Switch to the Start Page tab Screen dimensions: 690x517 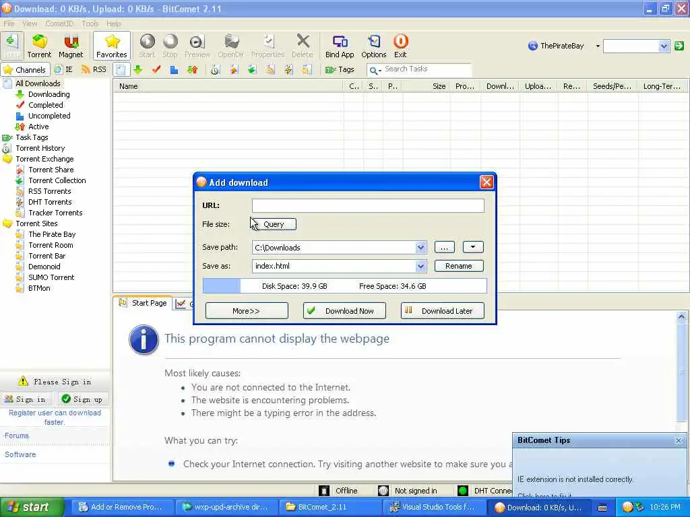(144, 303)
